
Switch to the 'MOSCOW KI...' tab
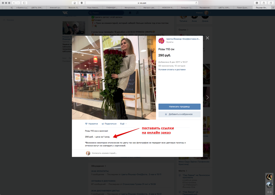[168, 7]
